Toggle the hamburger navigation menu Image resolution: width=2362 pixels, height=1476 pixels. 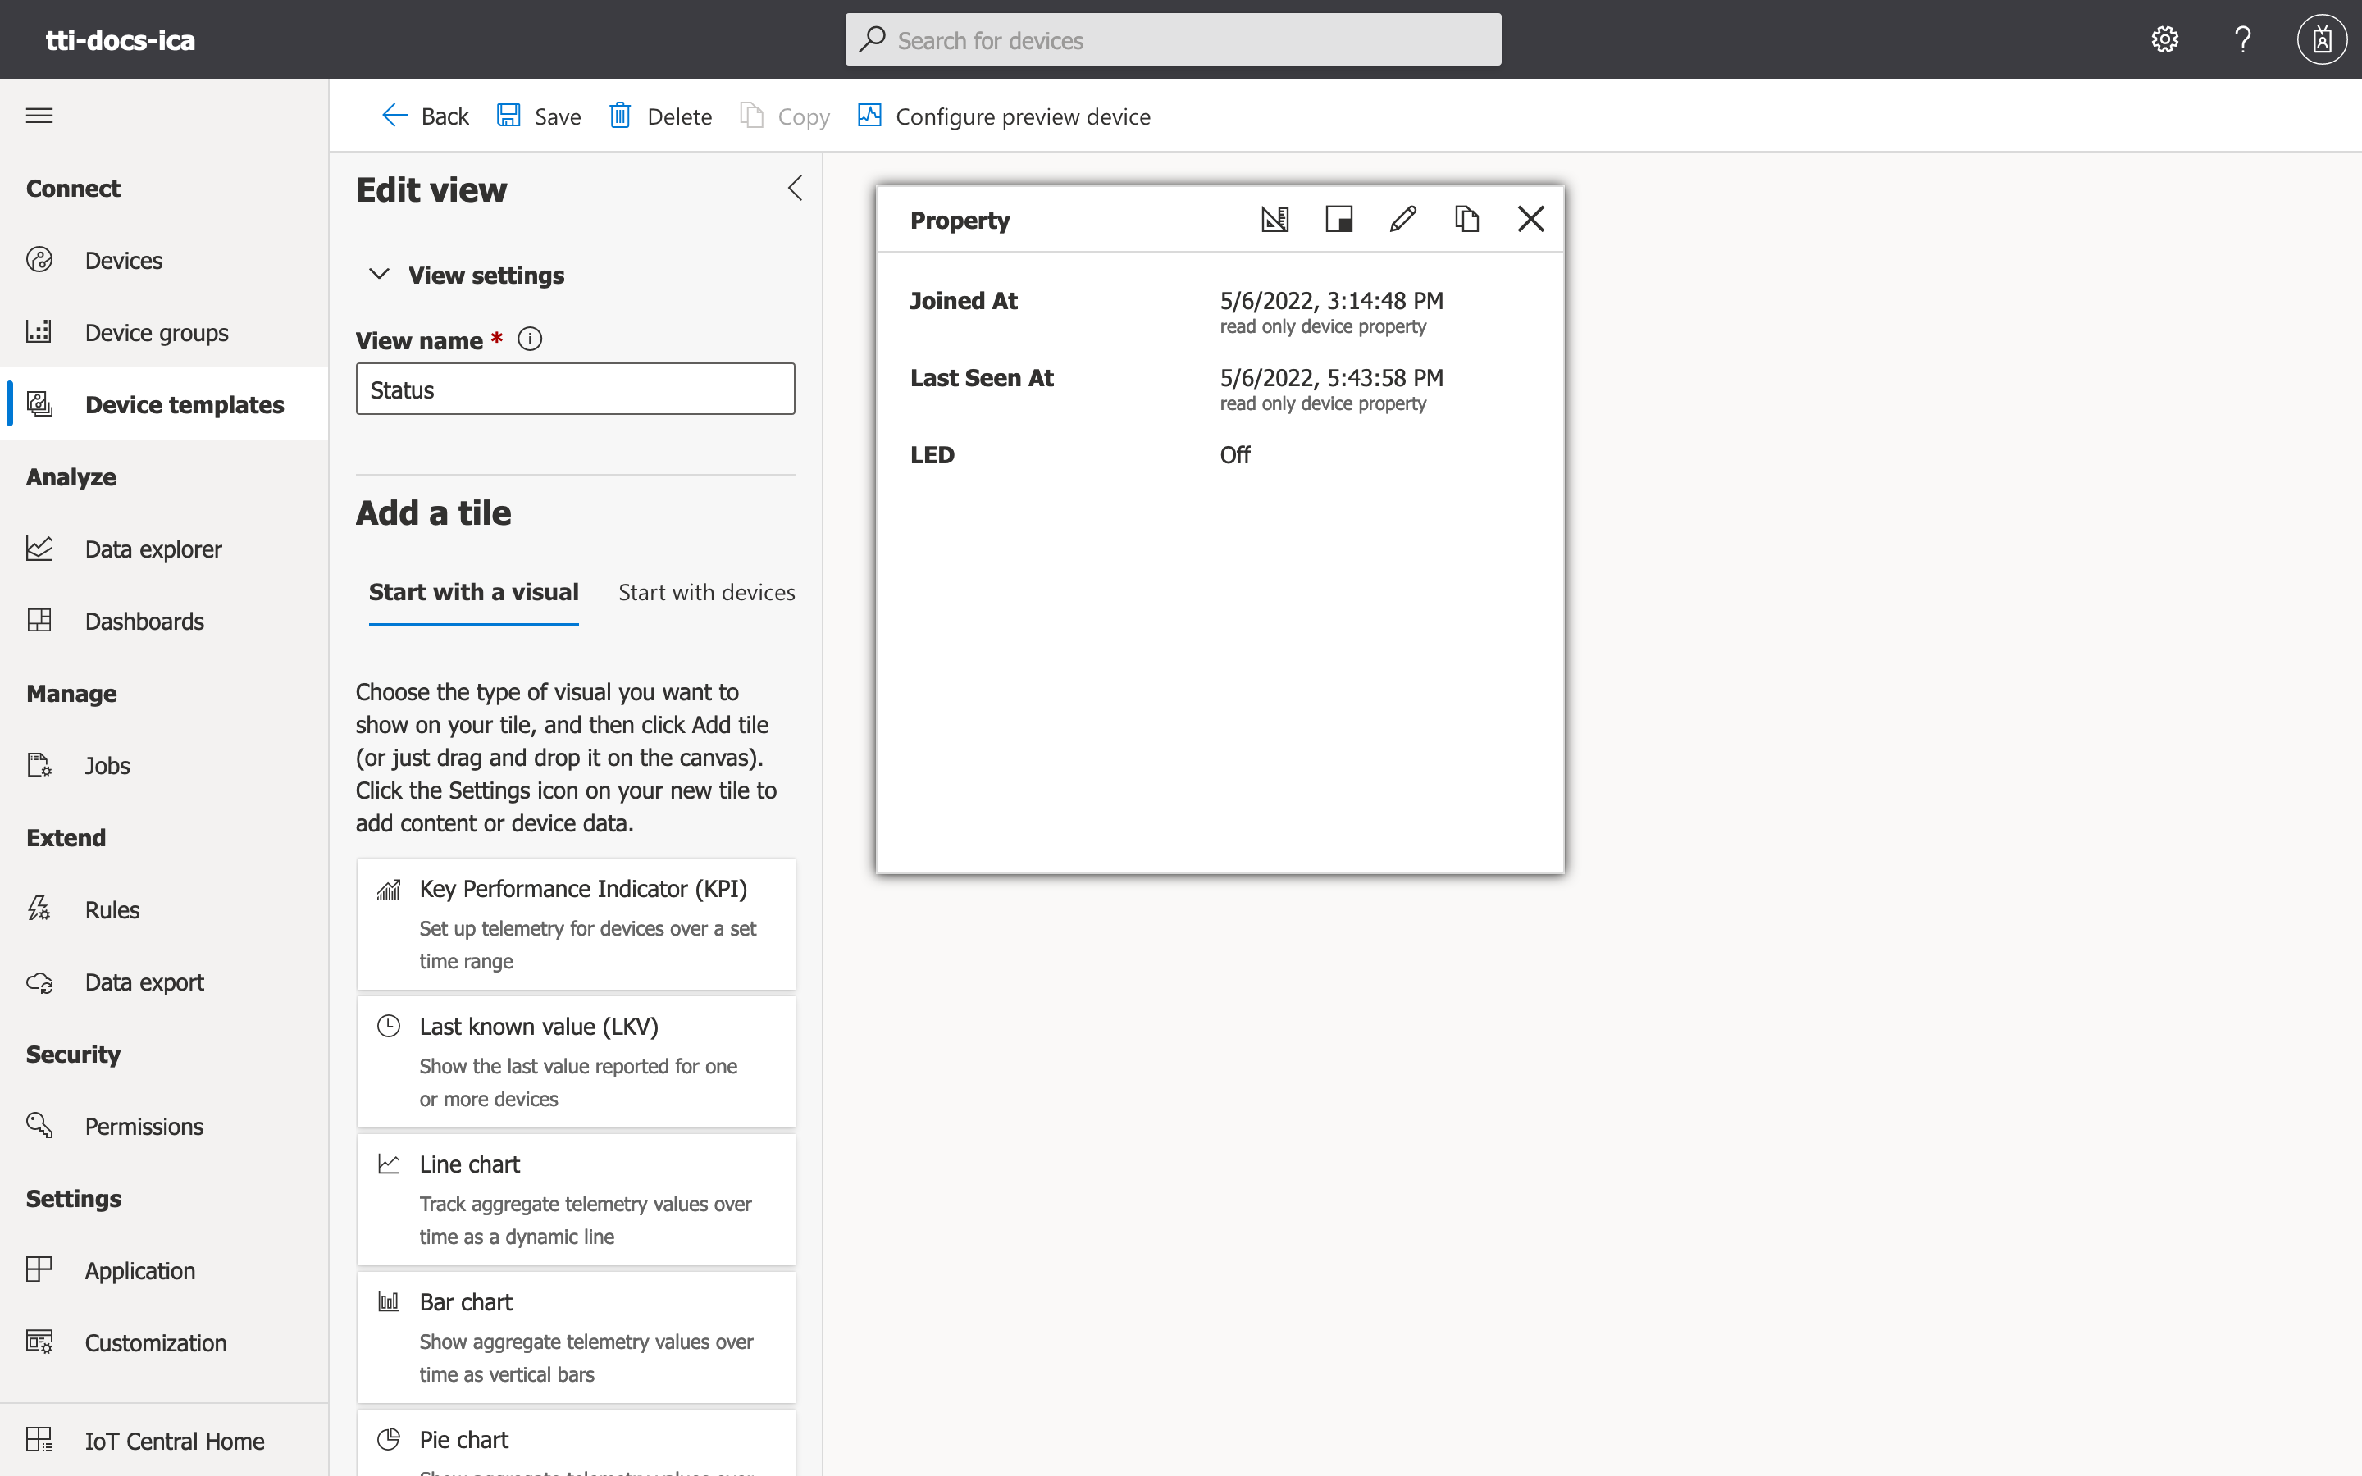[x=39, y=115]
